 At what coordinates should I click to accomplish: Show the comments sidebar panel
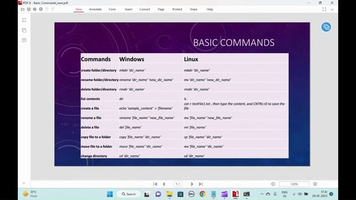click(x=24, y=40)
